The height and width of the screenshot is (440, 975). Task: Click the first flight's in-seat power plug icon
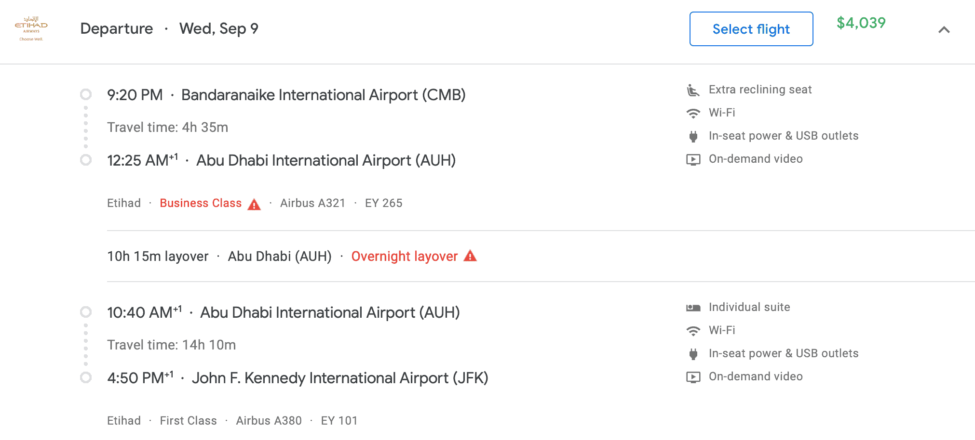point(693,136)
